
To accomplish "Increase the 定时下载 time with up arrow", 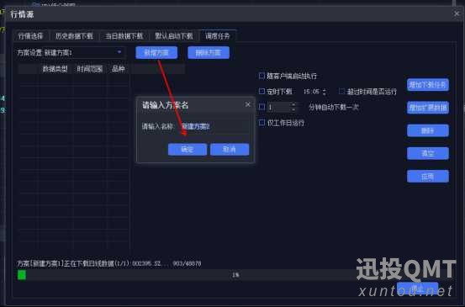I will pos(325,90).
